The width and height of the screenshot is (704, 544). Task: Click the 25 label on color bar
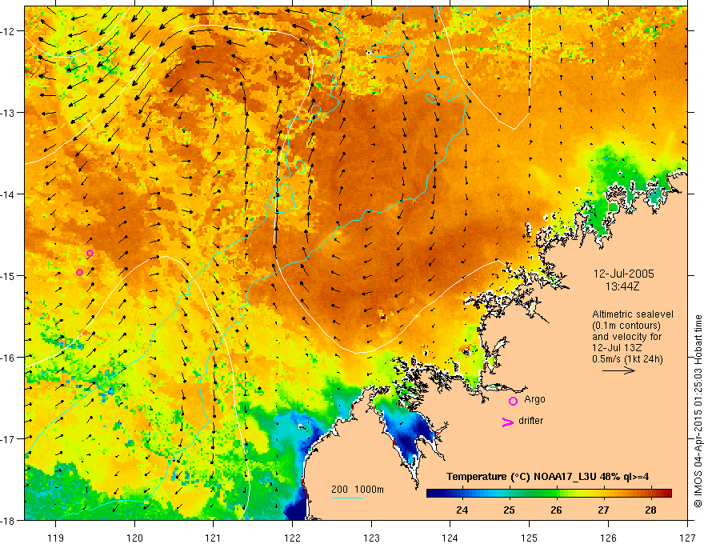509,510
